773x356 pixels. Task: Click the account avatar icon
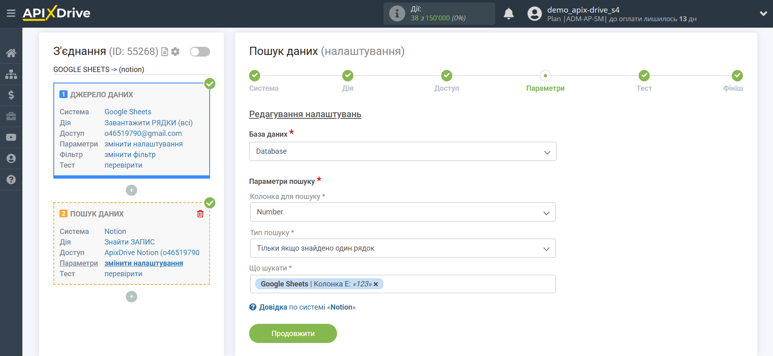[x=534, y=13]
